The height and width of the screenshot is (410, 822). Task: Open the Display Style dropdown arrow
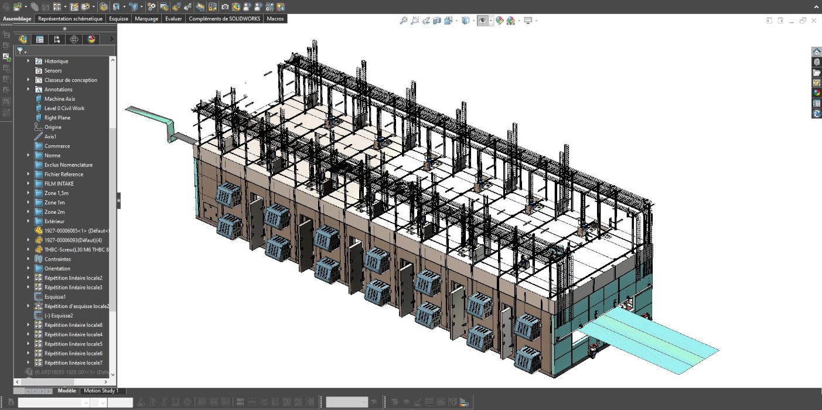tap(472, 20)
